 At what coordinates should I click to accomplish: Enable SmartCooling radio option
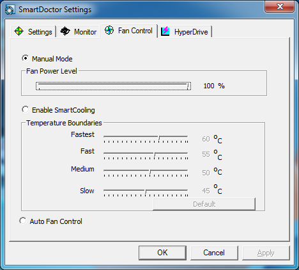point(26,109)
